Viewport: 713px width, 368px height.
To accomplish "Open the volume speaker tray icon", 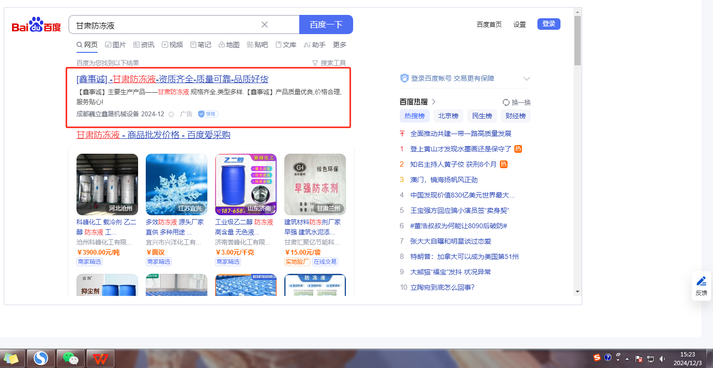I will (x=662, y=359).
